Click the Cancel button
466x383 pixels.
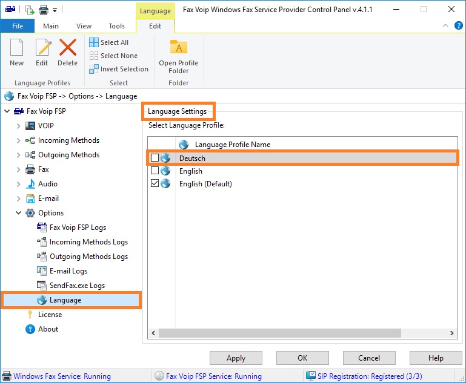pyautogui.click(x=369, y=358)
